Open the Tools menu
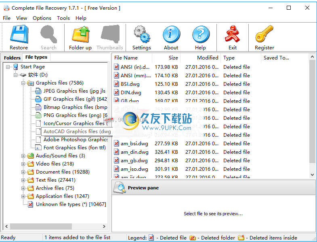The image size is (317, 242). click(x=63, y=18)
